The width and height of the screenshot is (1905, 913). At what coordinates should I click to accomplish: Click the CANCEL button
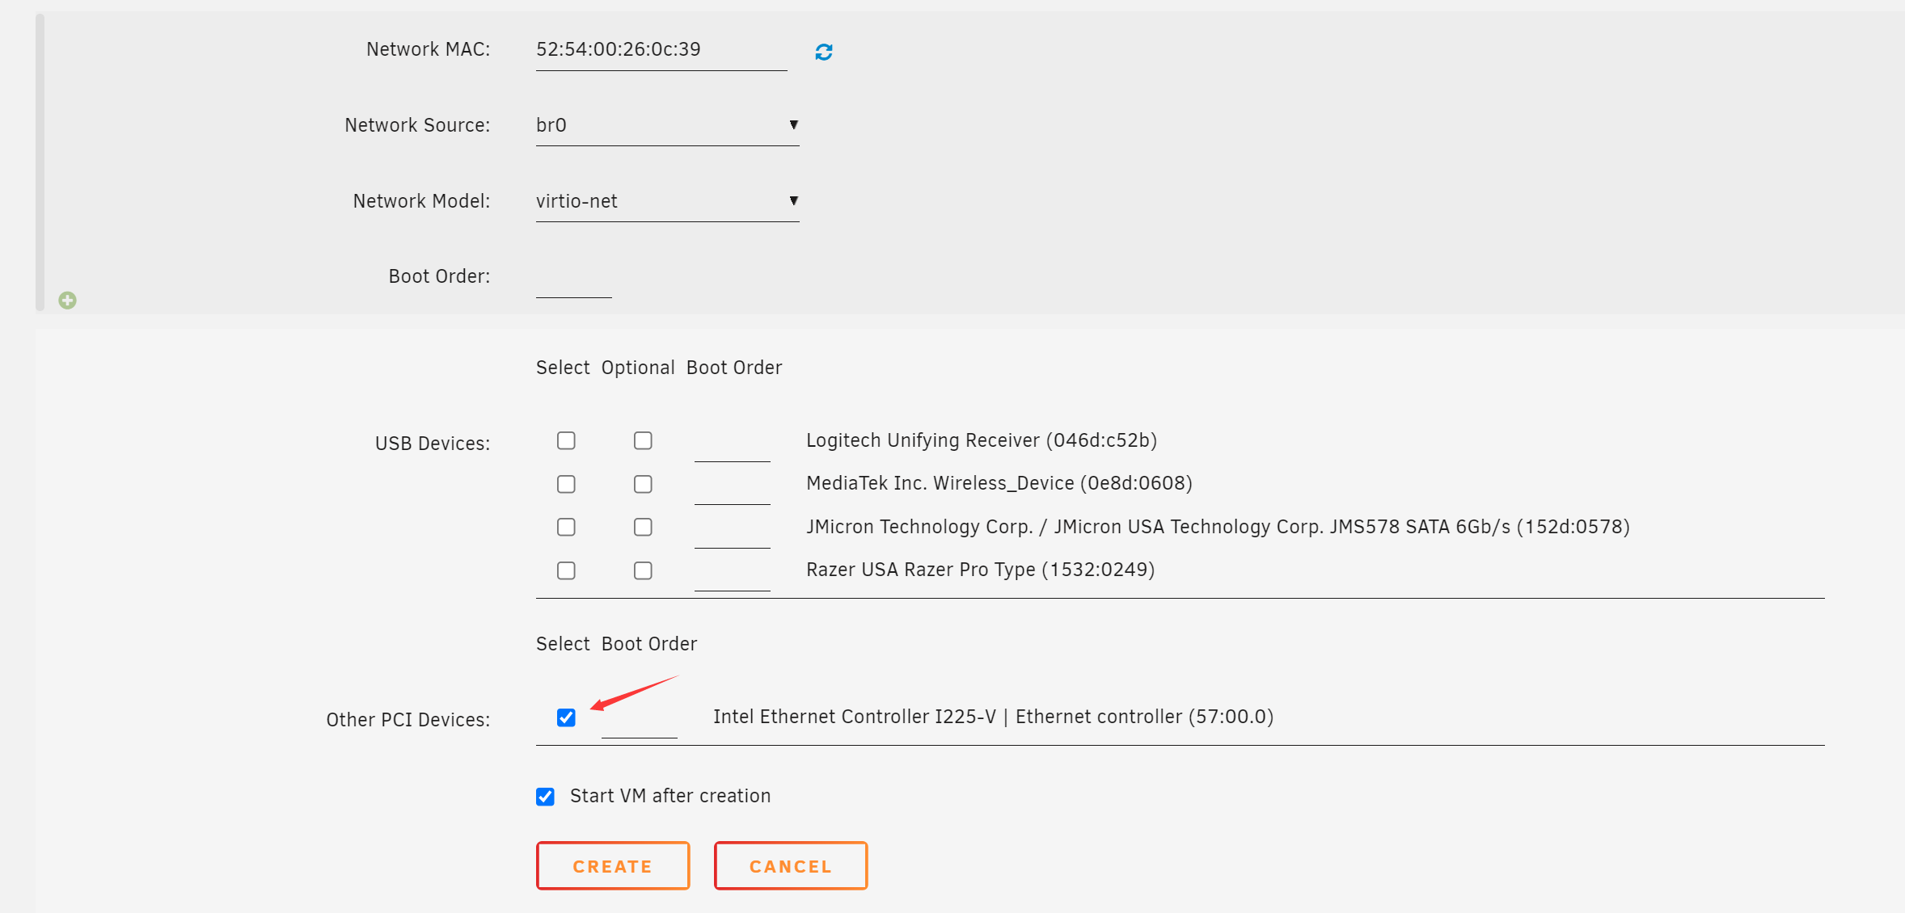tap(790, 866)
